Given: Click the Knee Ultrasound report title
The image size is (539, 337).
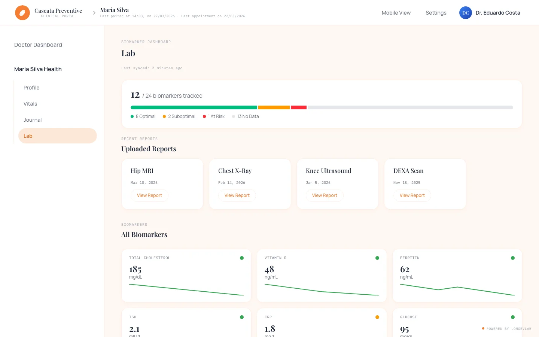Looking at the screenshot, I should pyautogui.click(x=328, y=171).
